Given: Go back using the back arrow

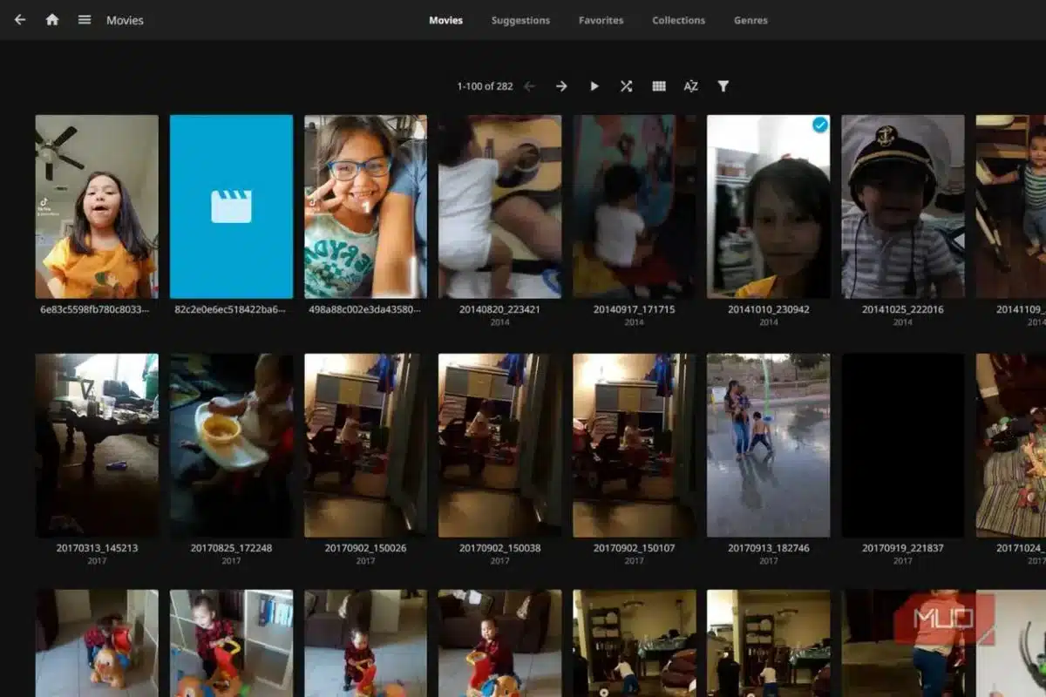Looking at the screenshot, I should click(x=20, y=19).
